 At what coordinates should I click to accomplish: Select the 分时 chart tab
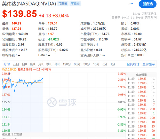pos(7,64)
